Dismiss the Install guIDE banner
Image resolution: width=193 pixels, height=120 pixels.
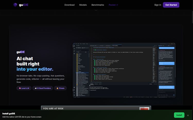(x=188, y=115)
